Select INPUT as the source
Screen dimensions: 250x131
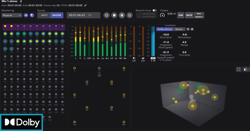point(44,15)
